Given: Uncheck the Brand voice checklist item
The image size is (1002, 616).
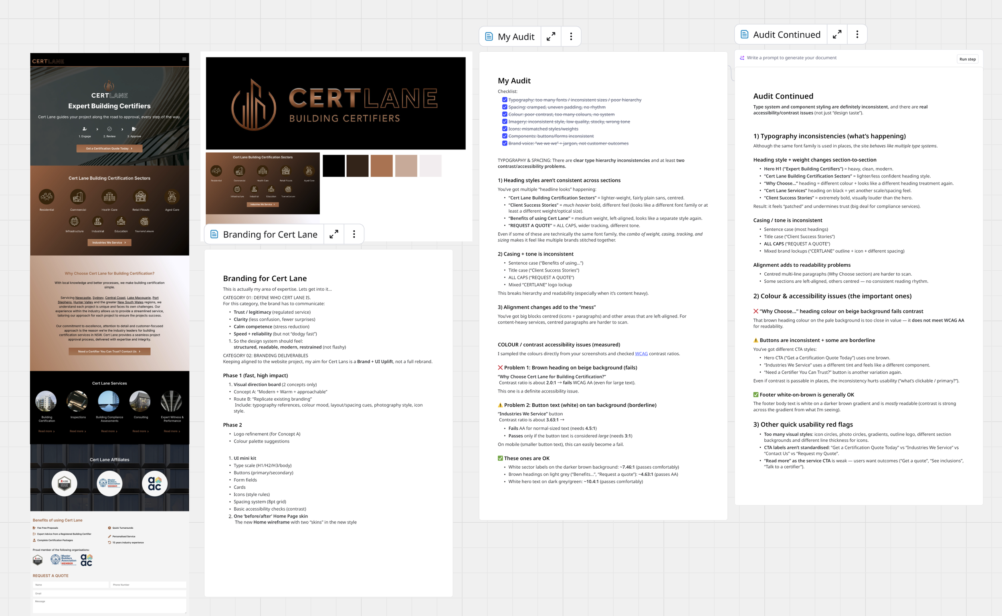Looking at the screenshot, I should pyautogui.click(x=505, y=143).
